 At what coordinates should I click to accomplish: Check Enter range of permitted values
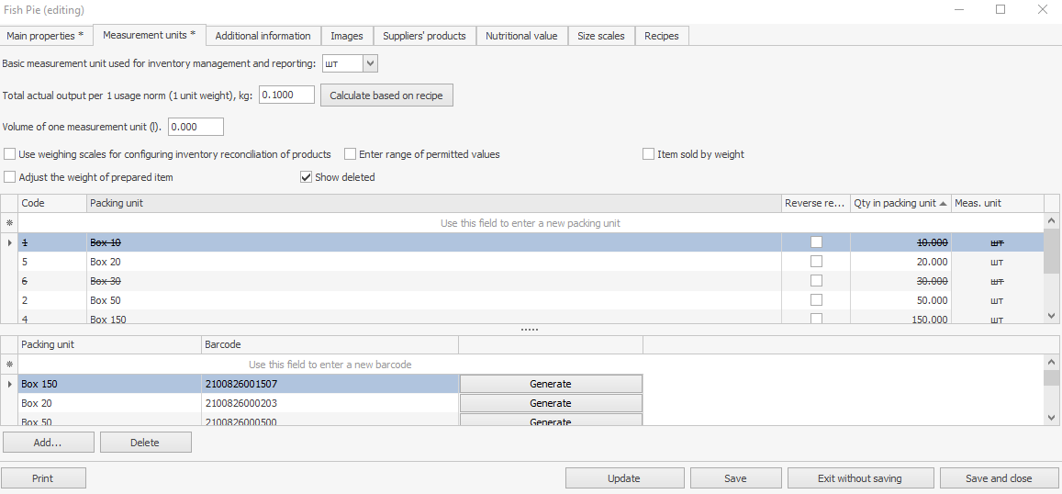tap(351, 154)
